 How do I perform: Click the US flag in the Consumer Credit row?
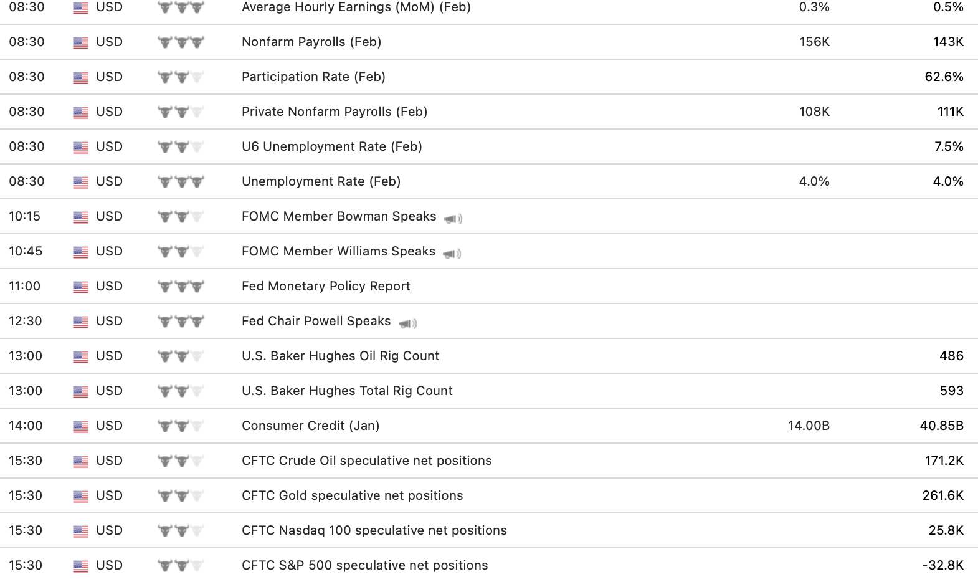(x=80, y=426)
